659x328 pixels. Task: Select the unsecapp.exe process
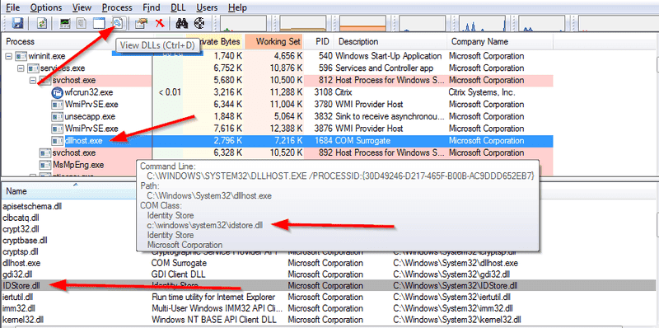tap(90, 116)
